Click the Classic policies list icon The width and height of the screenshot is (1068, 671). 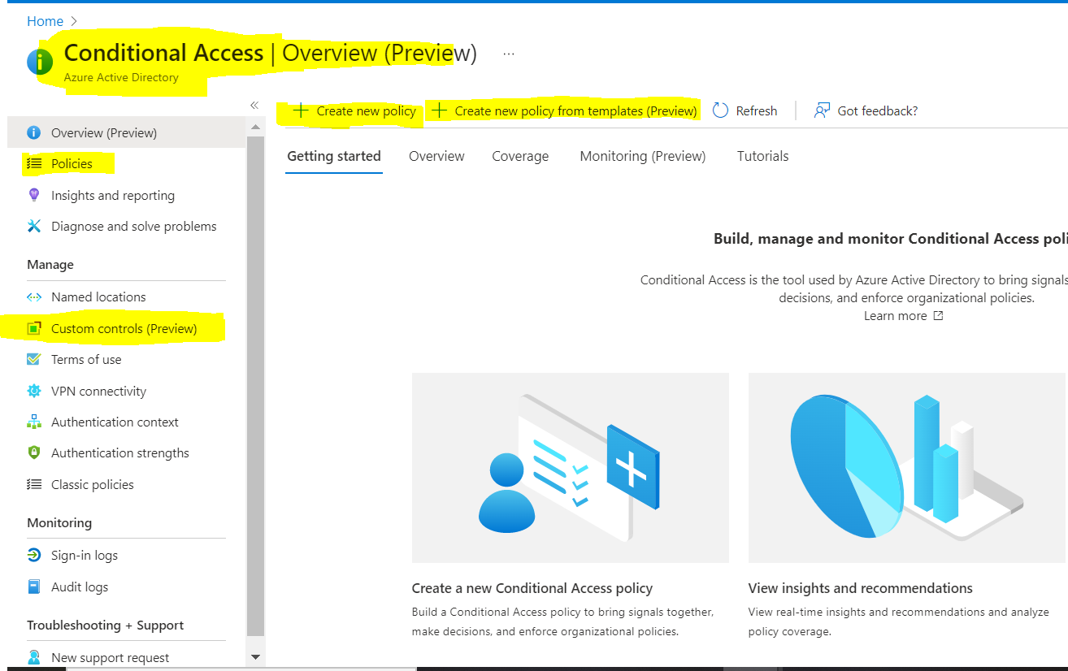point(33,484)
